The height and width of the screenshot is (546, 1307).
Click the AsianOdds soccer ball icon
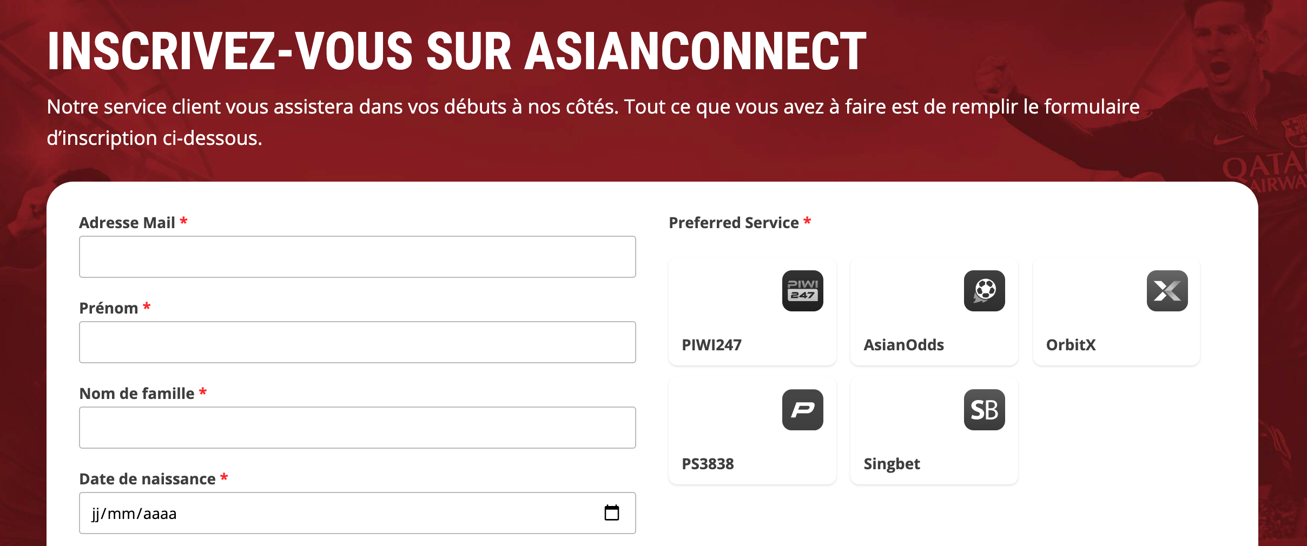984,291
